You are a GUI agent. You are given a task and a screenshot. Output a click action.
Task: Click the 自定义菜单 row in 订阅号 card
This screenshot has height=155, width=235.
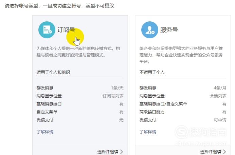pos(80,112)
